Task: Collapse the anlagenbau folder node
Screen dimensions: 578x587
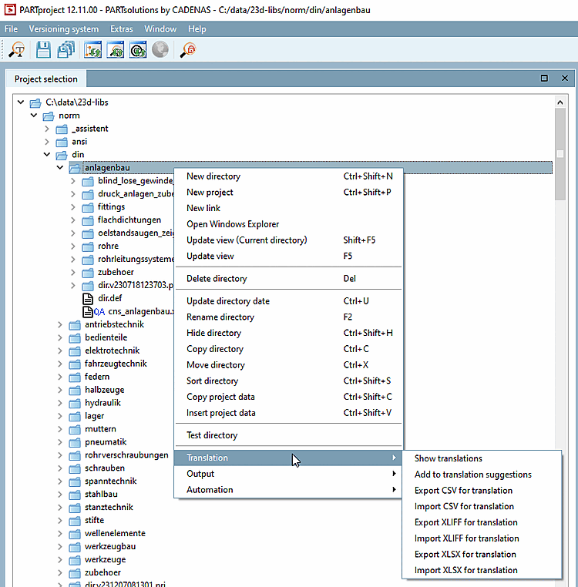Action: 60,167
